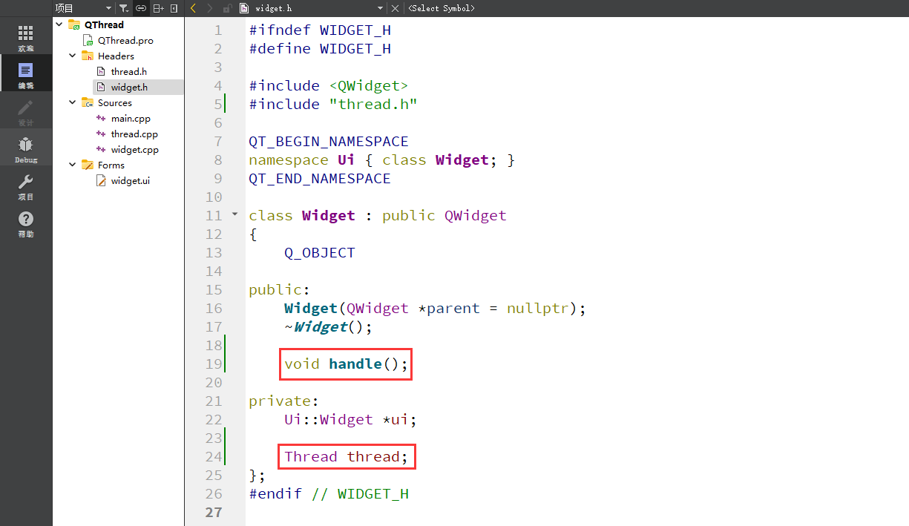Click the "// WIDGET_H" comment
Screen dimensions: 909x526
(360, 493)
